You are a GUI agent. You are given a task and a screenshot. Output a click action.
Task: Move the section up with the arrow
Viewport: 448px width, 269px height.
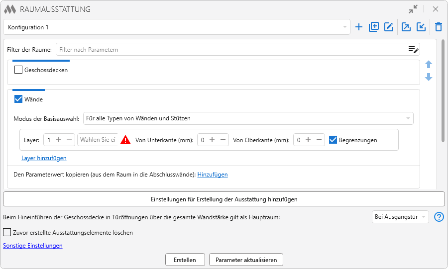click(x=429, y=65)
